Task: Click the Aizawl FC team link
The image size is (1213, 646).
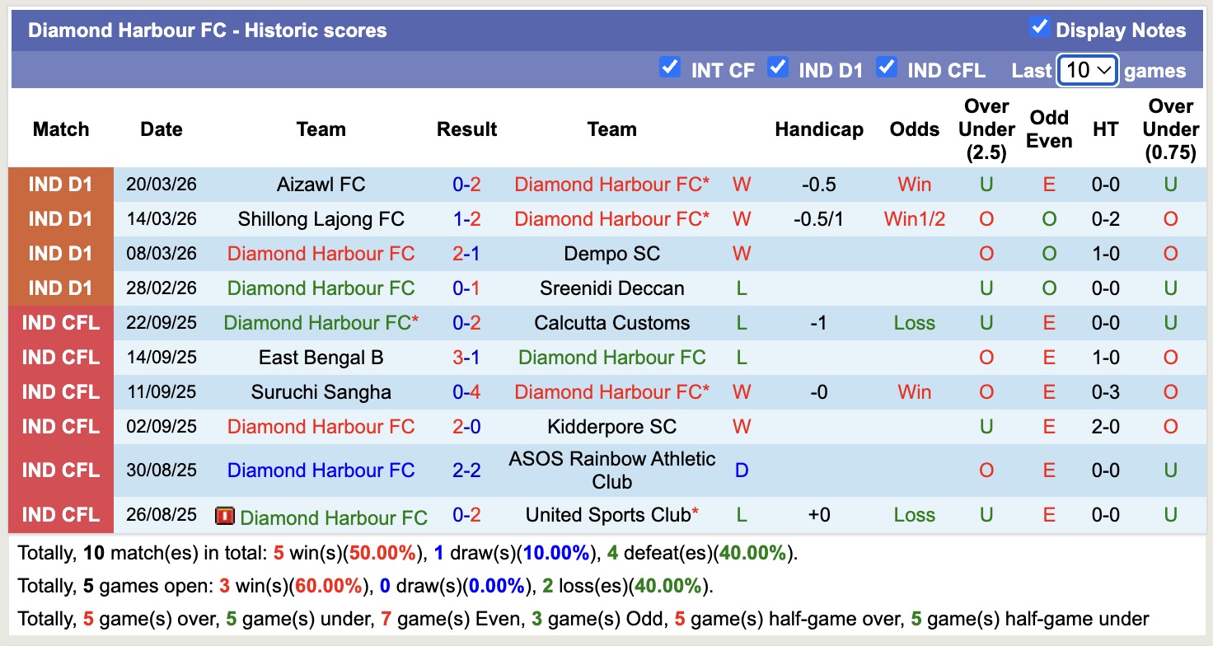Action: (321, 184)
